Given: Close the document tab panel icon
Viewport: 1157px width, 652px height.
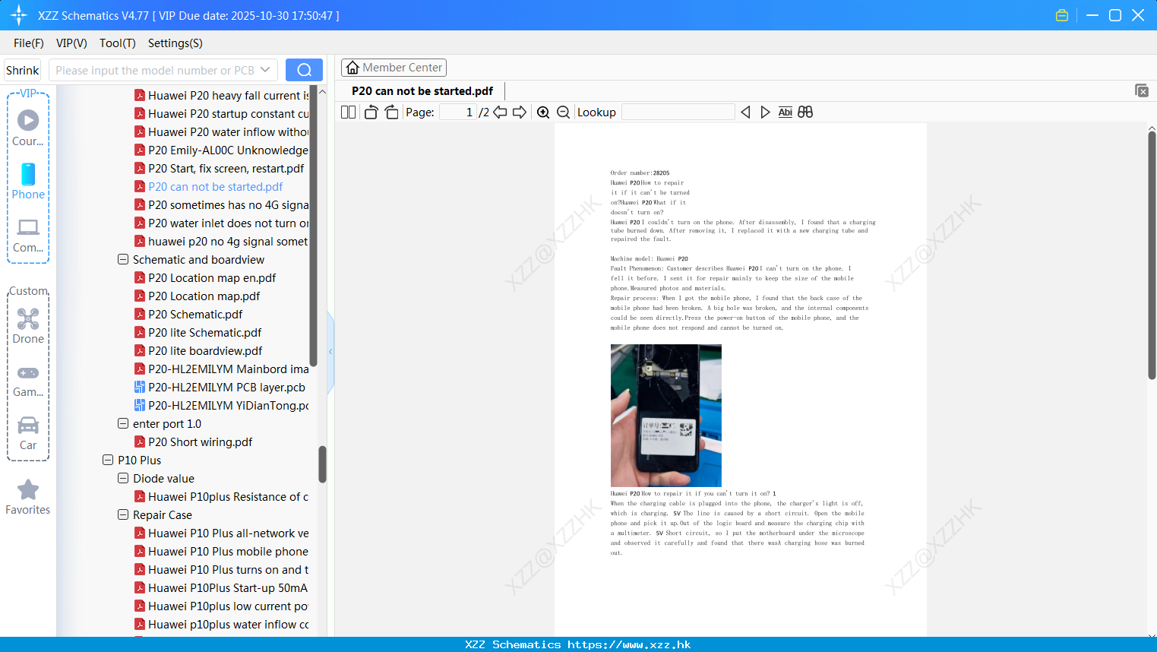Looking at the screenshot, I should pyautogui.click(x=1142, y=90).
